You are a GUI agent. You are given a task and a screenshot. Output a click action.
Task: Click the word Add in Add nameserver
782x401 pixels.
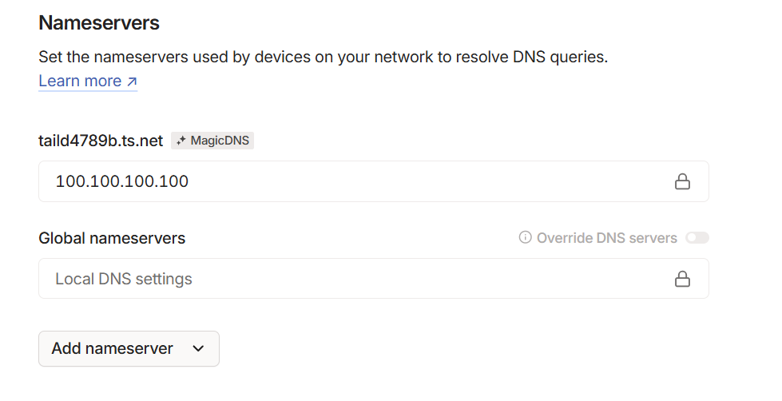tap(66, 349)
